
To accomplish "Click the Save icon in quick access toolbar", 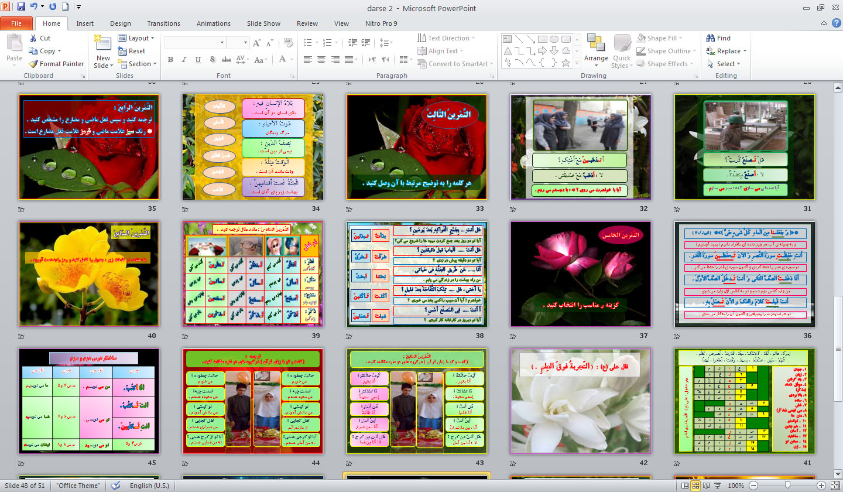I will [x=21, y=8].
